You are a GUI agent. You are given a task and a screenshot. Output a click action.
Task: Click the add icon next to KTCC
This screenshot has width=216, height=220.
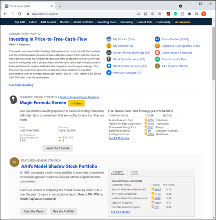153,194
